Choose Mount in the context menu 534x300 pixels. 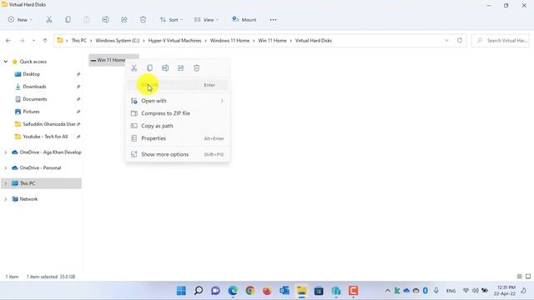(178, 85)
